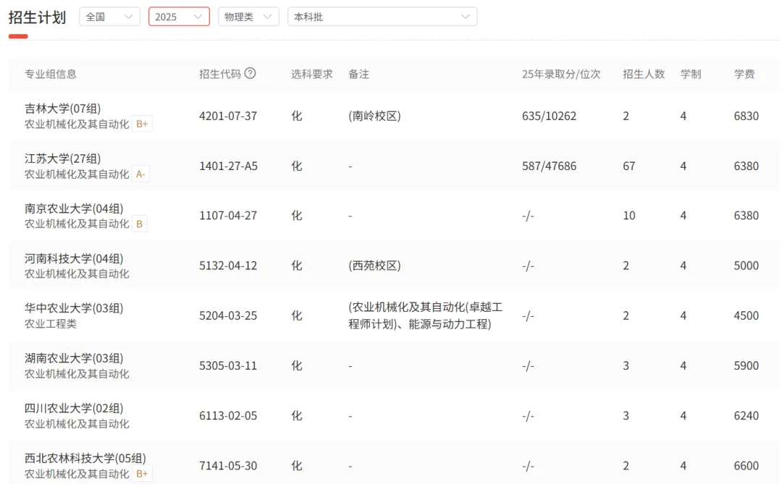Click the 卓越工程师计划 remark for 华中农业大学
The image size is (782, 484).
point(426,315)
